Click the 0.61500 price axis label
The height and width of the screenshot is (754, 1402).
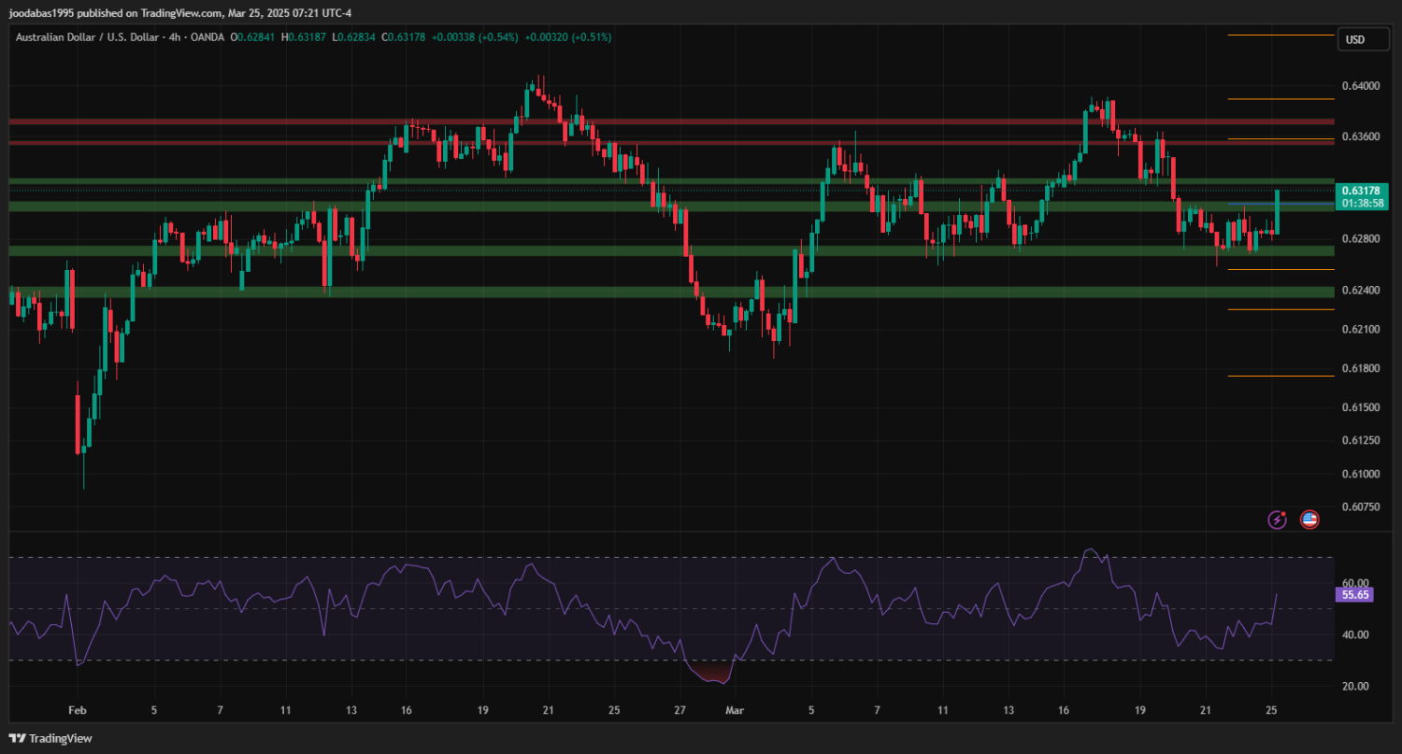[1360, 407]
